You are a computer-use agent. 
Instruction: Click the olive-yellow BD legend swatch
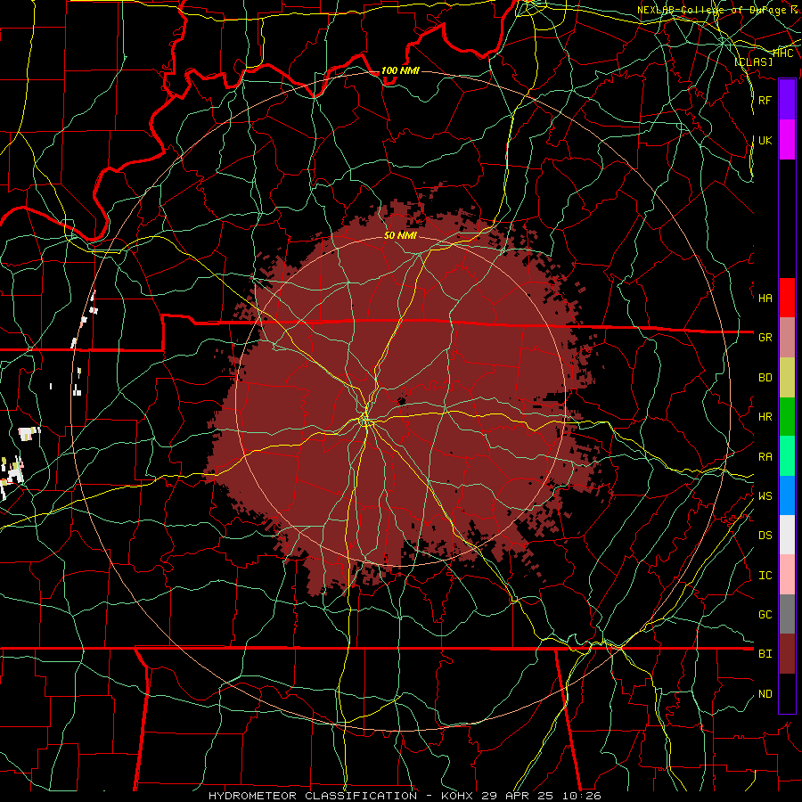[x=787, y=378]
